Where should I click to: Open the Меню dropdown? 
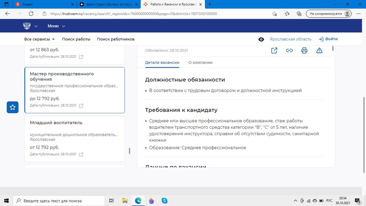point(56,26)
